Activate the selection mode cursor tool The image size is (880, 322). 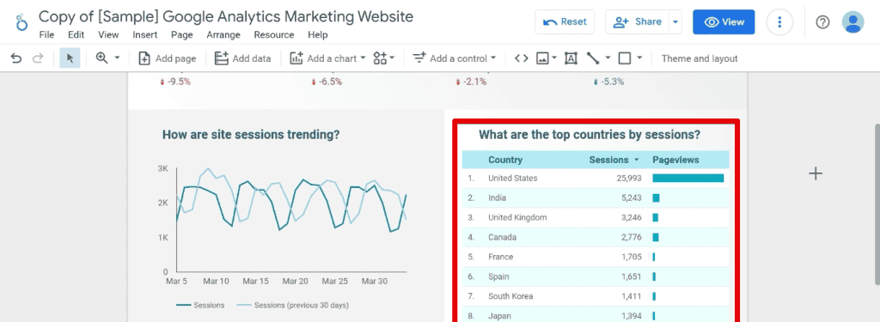pyautogui.click(x=70, y=58)
